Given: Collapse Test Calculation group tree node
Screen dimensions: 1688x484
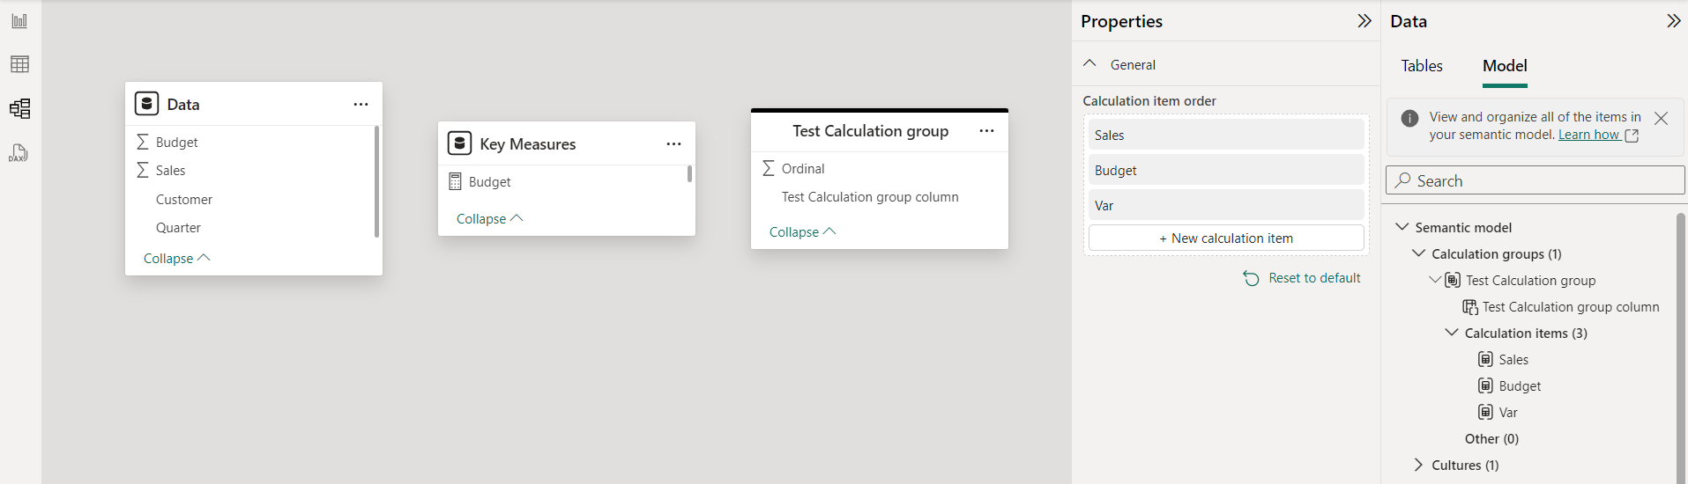Looking at the screenshot, I should (x=1435, y=279).
